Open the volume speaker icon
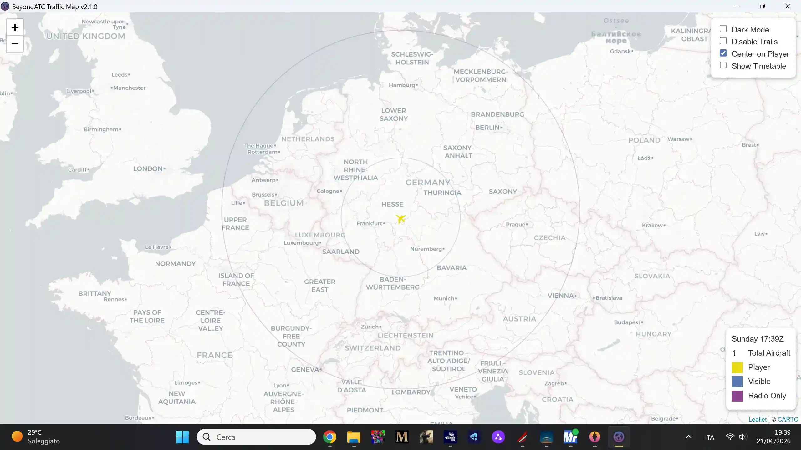The width and height of the screenshot is (801, 450). tap(743, 437)
